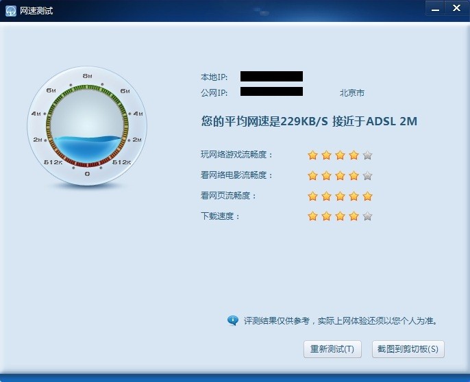
Task: Minimize the 网速测试 window
Action: tap(434, 8)
